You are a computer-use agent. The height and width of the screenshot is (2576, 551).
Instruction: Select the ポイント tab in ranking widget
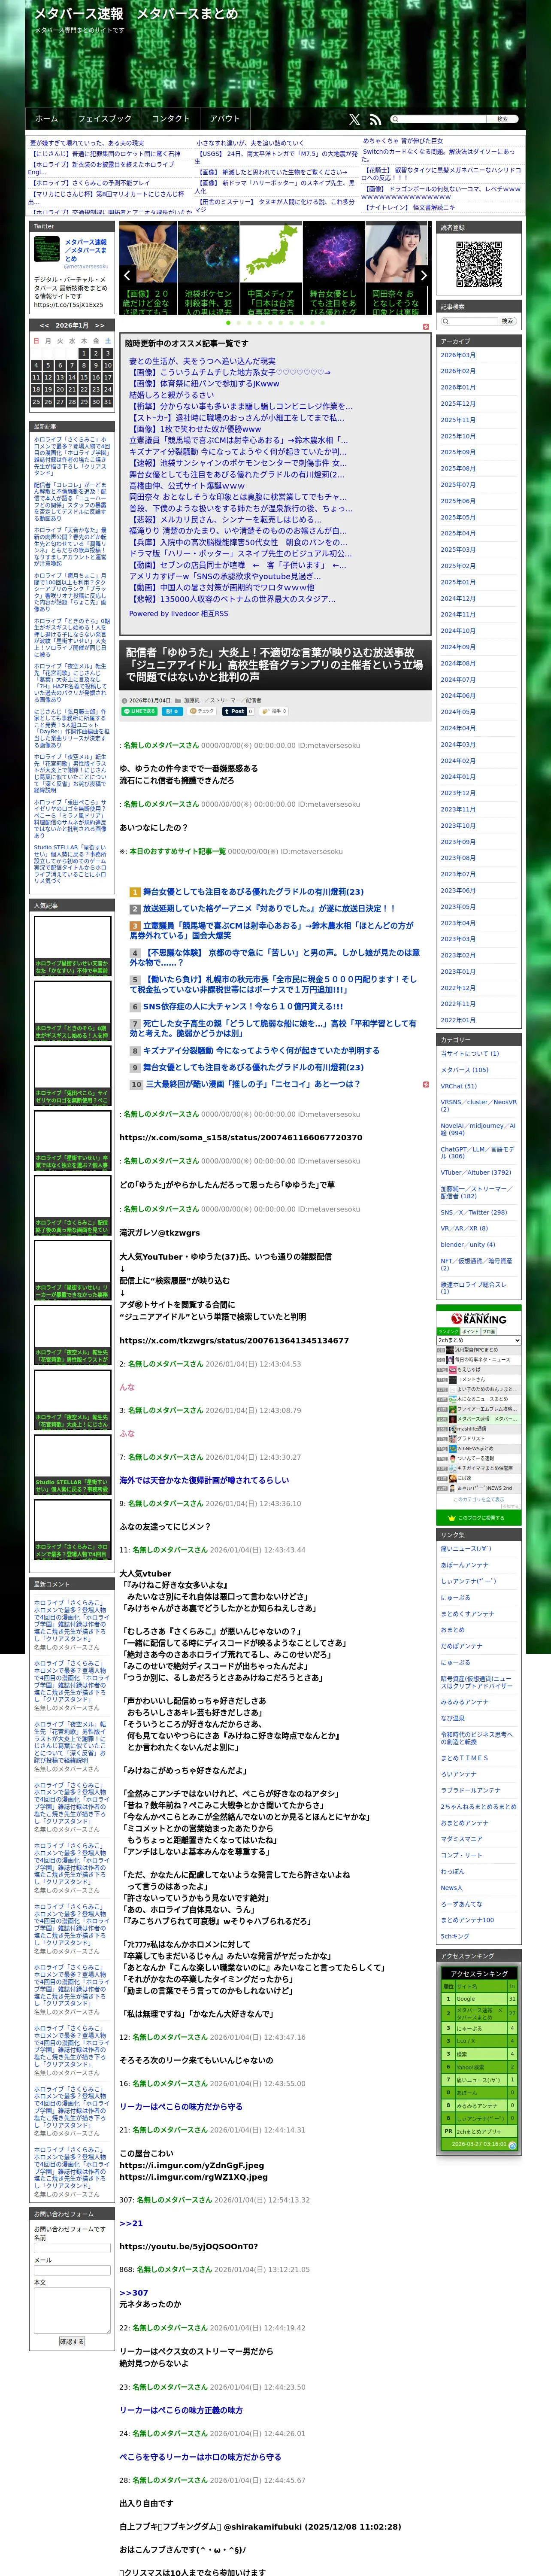tap(470, 1332)
